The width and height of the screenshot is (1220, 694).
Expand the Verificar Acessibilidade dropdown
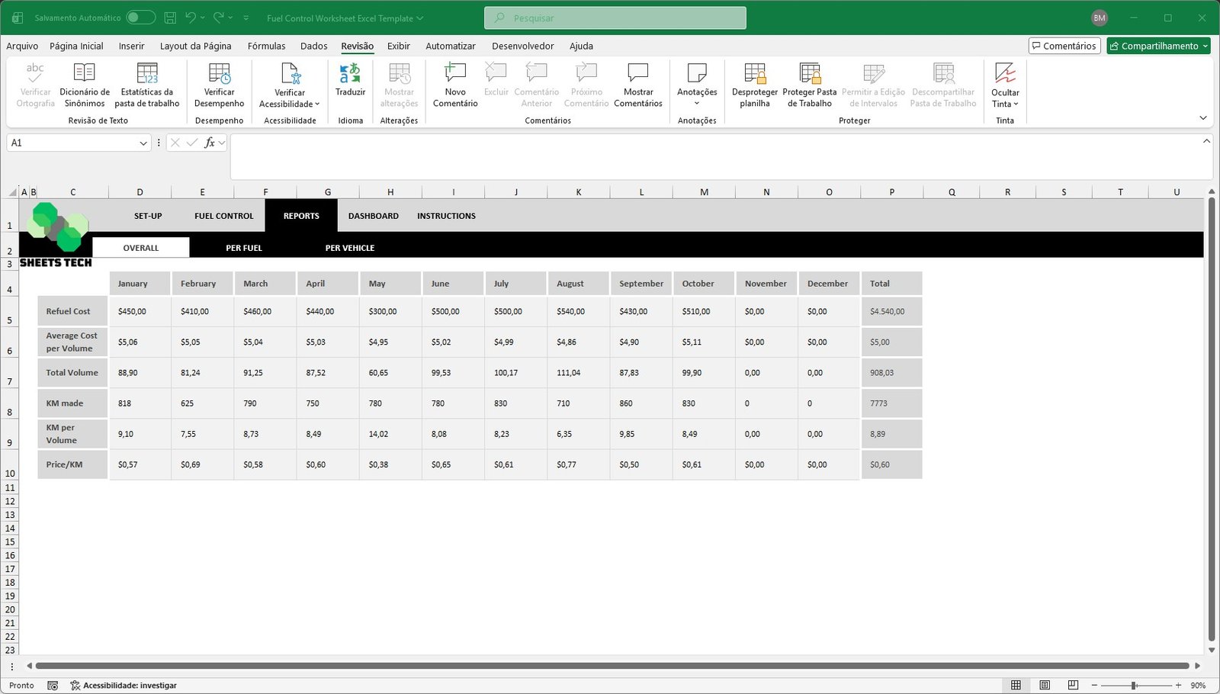[x=317, y=104]
